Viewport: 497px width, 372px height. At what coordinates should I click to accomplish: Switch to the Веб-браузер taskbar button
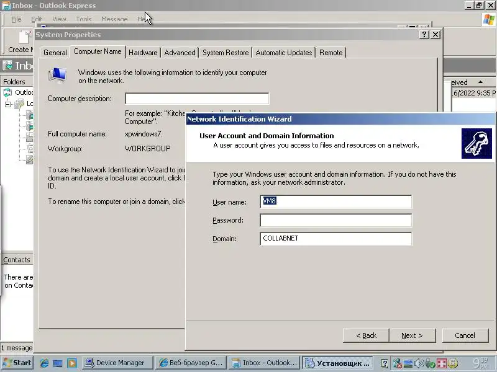(192, 363)
